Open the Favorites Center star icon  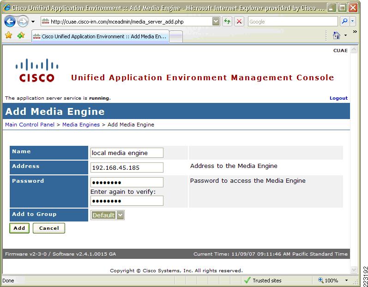click(9, 36)
